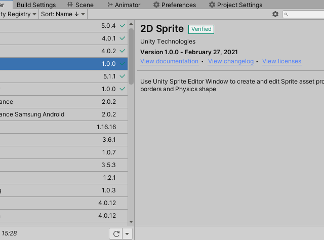Refresh the package list
The width and height of the screenshot is (324, 240).
click(x=116, y=234)
